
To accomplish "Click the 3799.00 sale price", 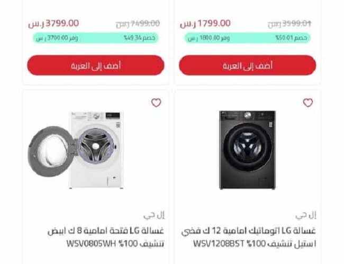I will (x=53, y=23).
